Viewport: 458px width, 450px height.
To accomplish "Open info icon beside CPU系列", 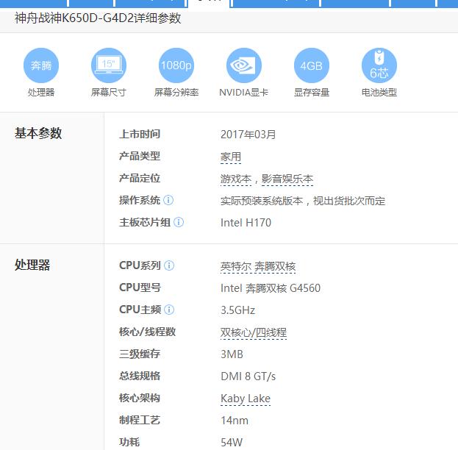I will 169,265.
